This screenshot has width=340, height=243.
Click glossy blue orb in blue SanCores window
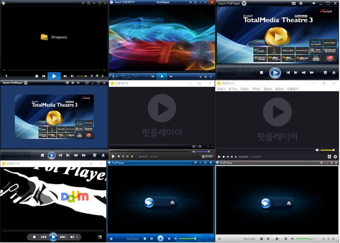(149, 203)
